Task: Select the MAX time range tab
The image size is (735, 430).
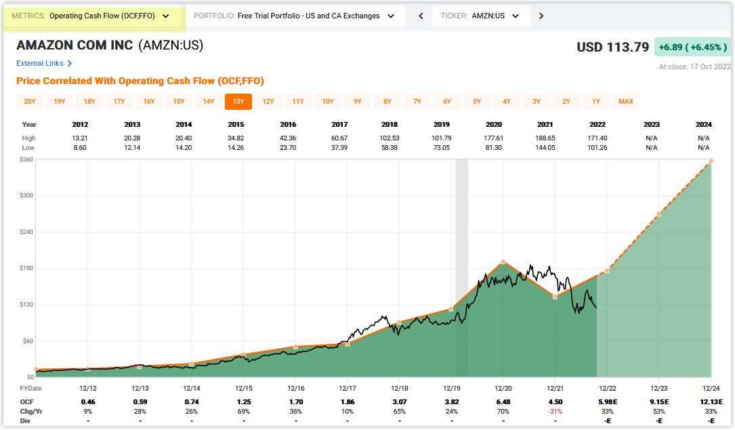Action: (626, 102)
